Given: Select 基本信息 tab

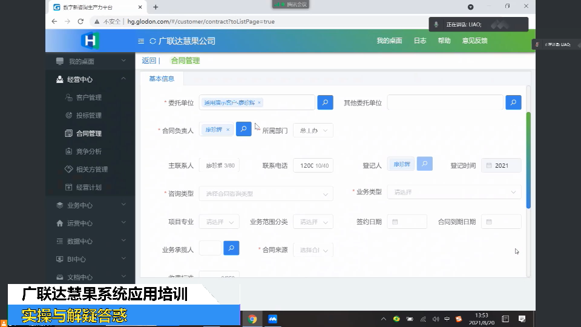Looking at the screenshot, I should click(x=162, y=79).
